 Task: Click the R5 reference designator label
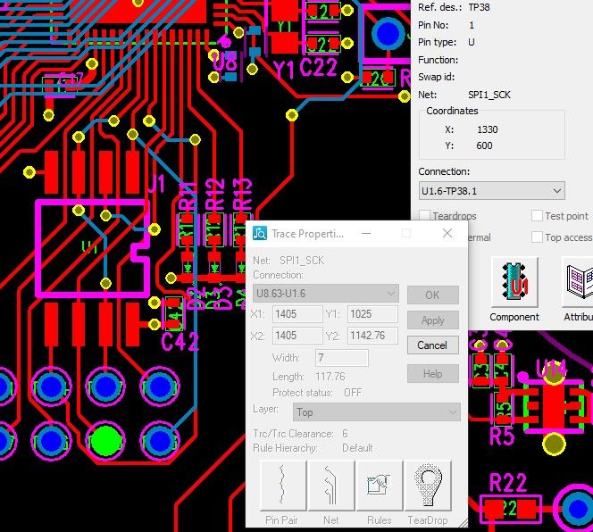click(x=502, y=436)
